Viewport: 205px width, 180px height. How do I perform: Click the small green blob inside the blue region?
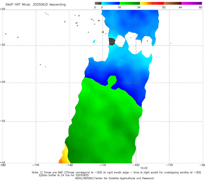point(112,80)
